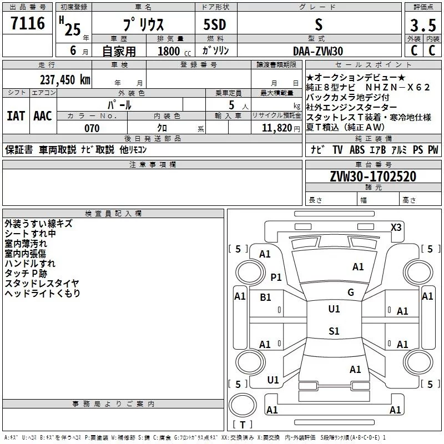444x444 pixels.
Task: Click the TV equipment label
Action: (x=337, y=150)
